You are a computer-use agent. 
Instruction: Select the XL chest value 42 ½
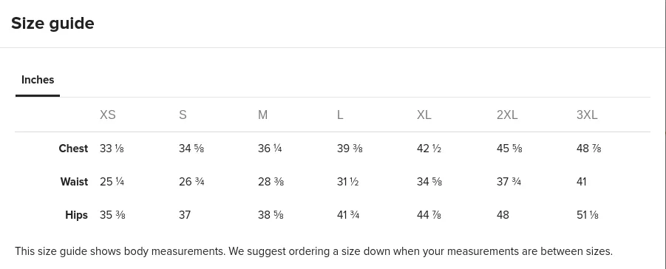(429, 149)
